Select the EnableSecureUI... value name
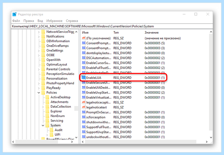 98,83
